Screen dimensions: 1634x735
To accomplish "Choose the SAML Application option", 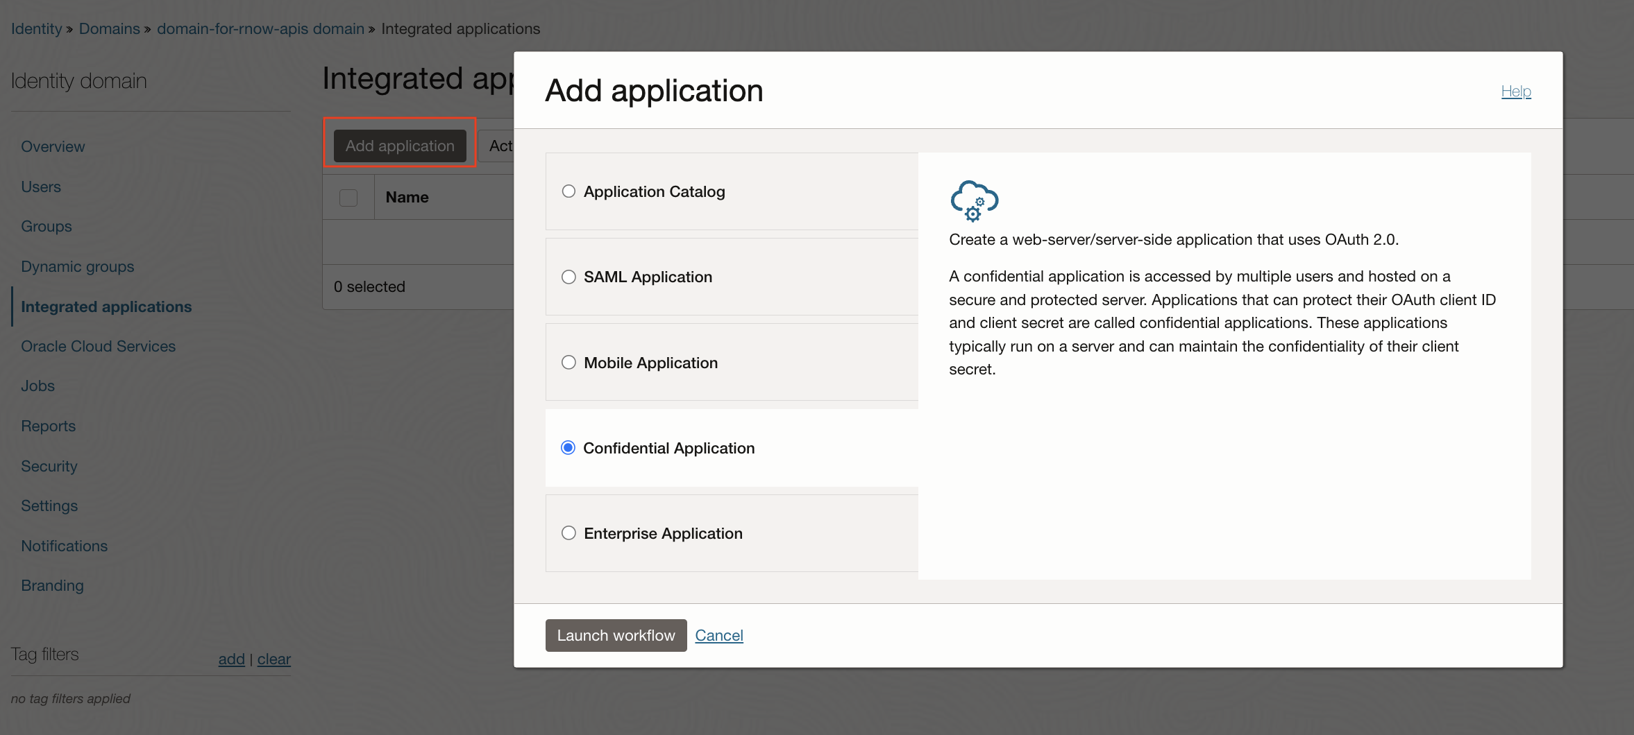I will tap(568, 277).
